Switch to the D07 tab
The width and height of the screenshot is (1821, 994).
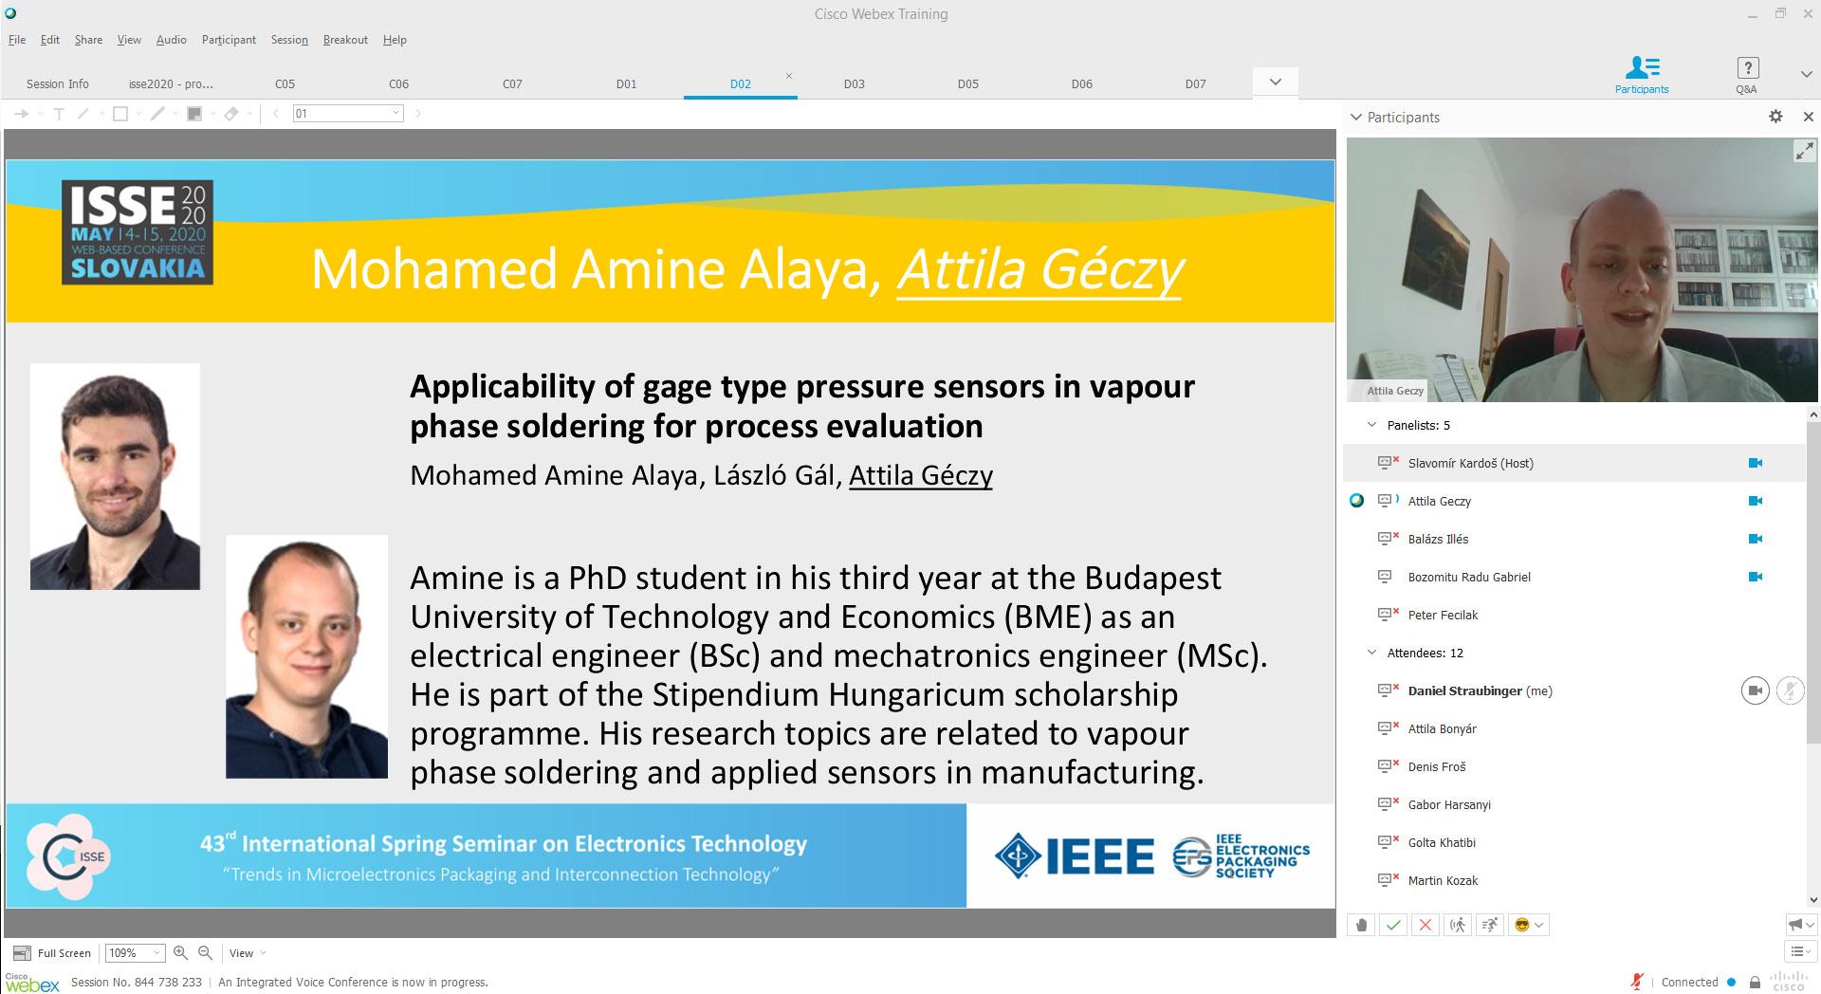point(1196,83)
